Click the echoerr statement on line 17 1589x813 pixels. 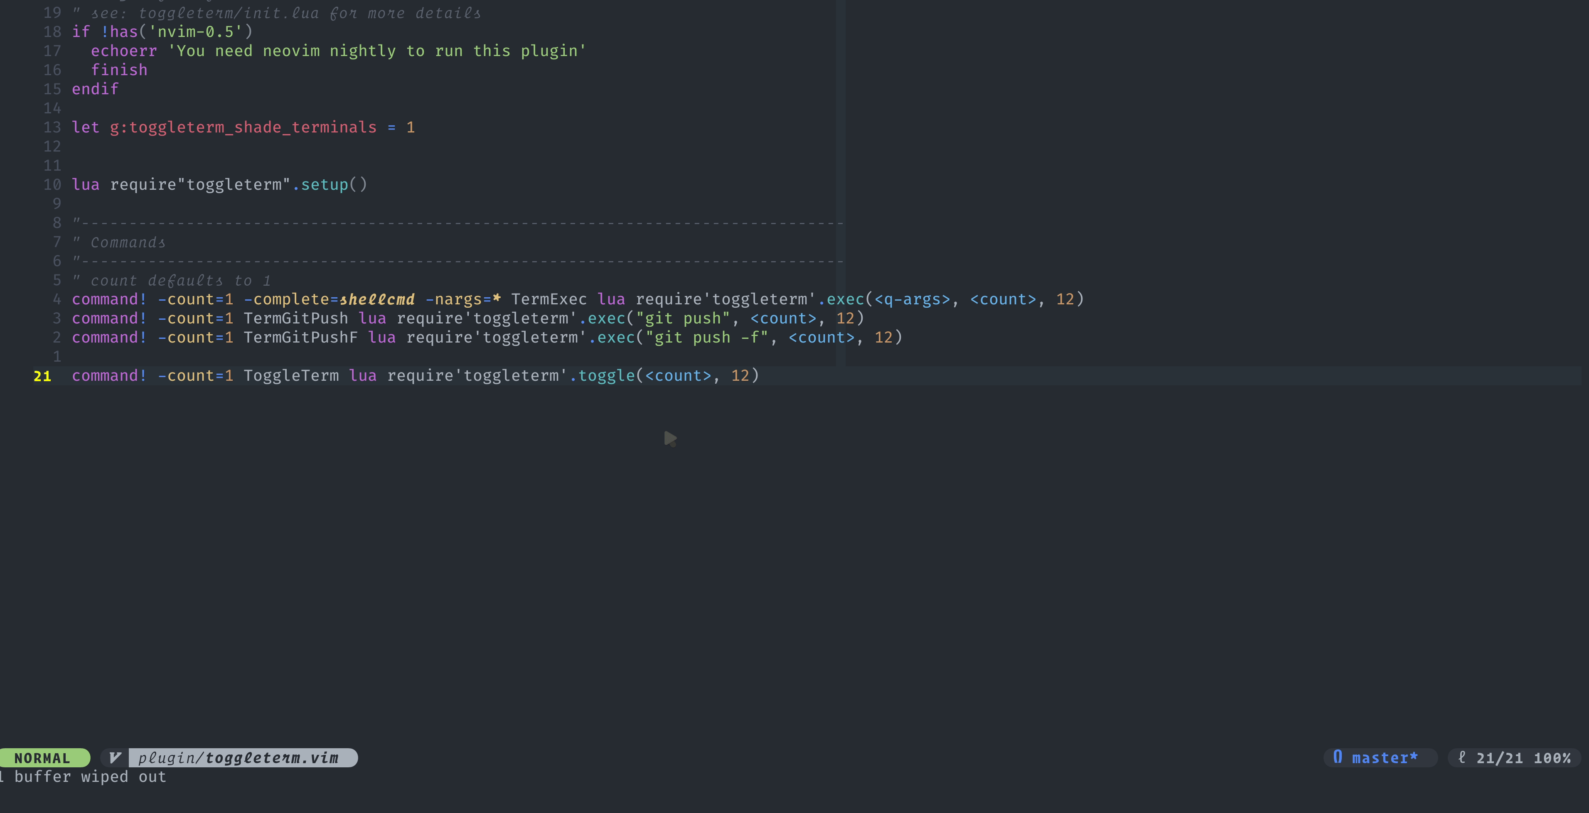point(123,51)
